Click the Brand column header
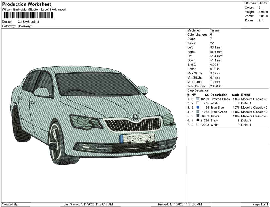This screenshot has width=270, height=207. click(x=245, y=95)
